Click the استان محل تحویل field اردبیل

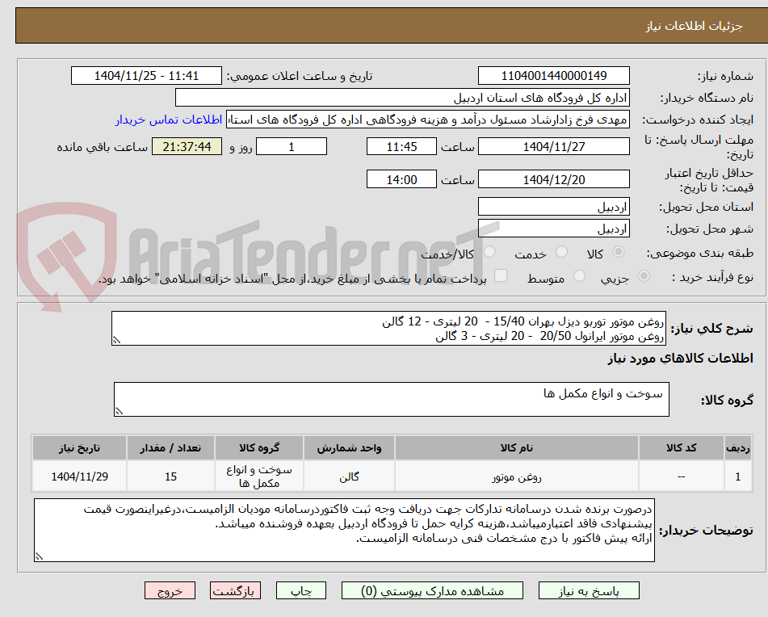point(553,207)
